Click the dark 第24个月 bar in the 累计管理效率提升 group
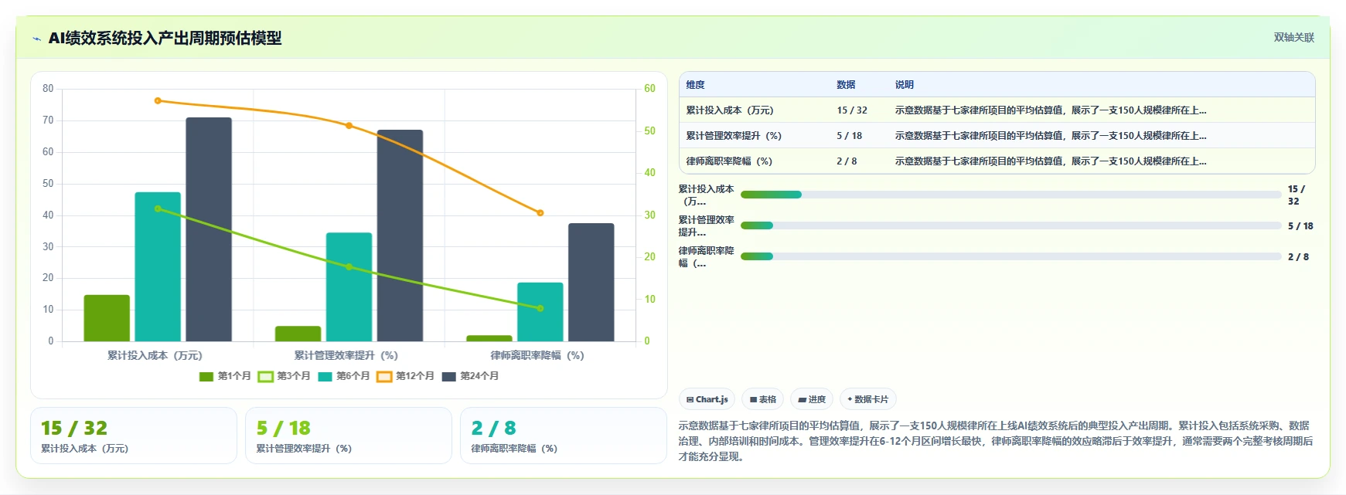The width and height of the screenshot is (1346, 495). pyautogui.click(x=400, y=236)
